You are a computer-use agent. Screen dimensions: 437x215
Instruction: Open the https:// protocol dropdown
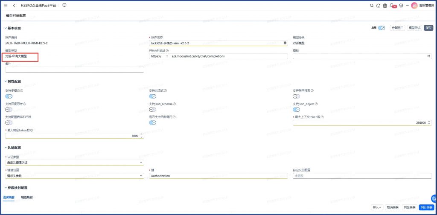(160, 56)
